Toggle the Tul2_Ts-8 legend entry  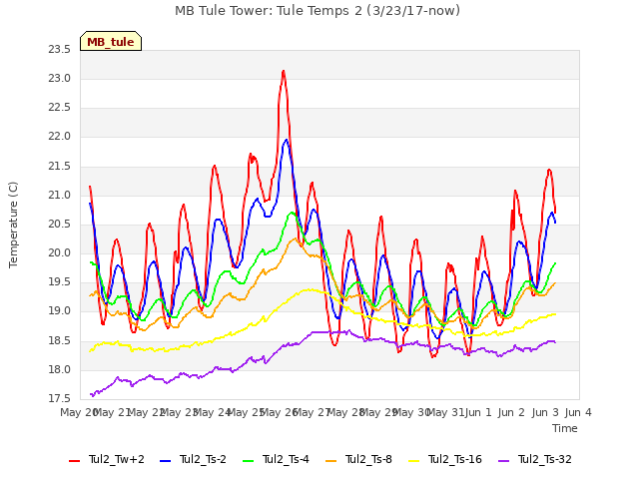pos(359,459)
